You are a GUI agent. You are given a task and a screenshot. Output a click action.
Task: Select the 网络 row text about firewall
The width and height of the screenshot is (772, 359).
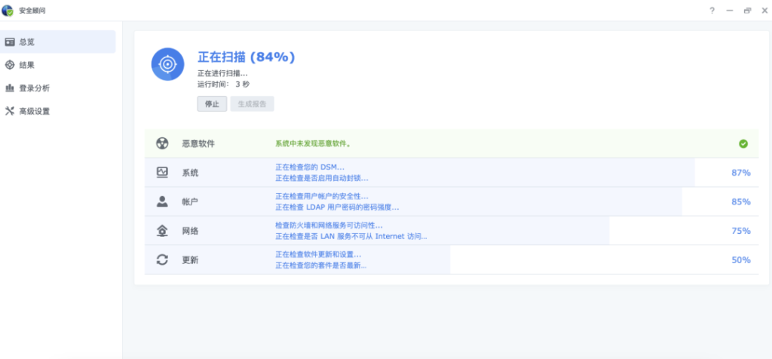(x=329, y=226)
